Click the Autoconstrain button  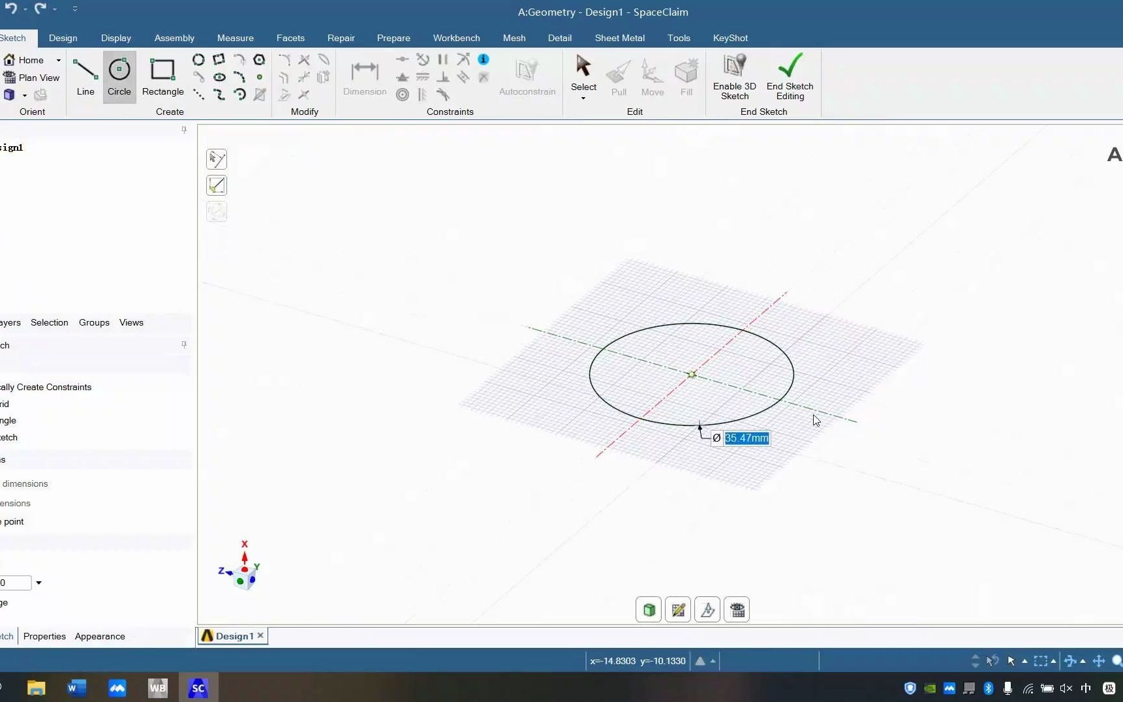click(527, 77)
